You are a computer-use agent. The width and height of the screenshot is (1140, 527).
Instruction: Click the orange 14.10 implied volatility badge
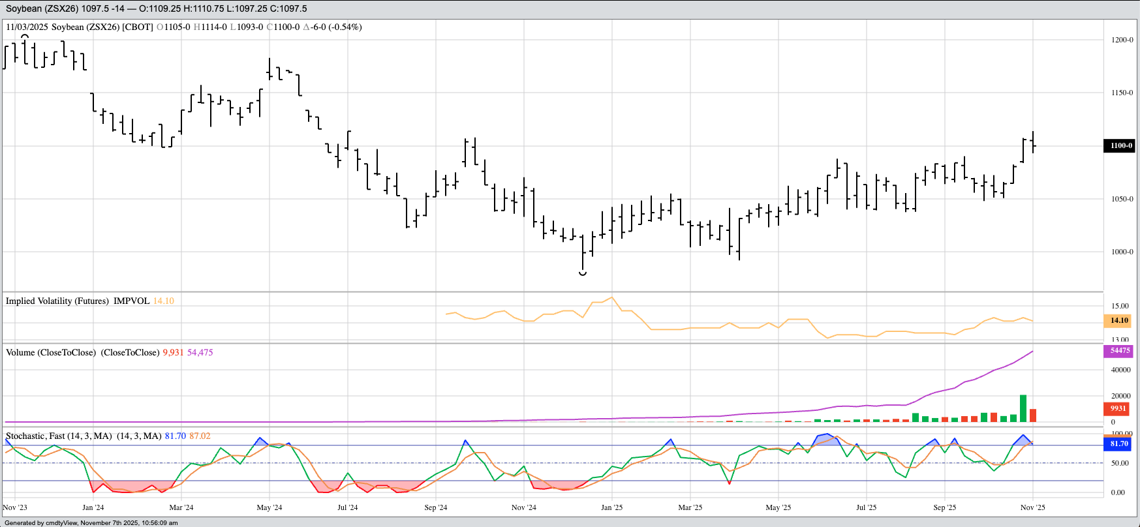click(x=1119, y=320)
